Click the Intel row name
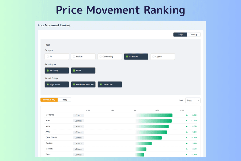The width and height of the screenshot is (241, 161). 48,120
